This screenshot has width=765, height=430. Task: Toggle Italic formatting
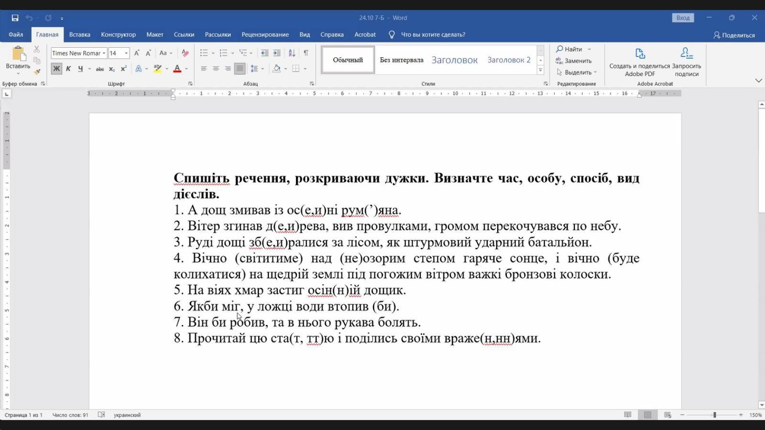[68, 69]
